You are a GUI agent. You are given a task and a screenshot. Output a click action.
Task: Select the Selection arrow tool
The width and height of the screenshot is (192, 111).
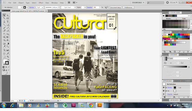pyautogui.click(x=4, y=15)
